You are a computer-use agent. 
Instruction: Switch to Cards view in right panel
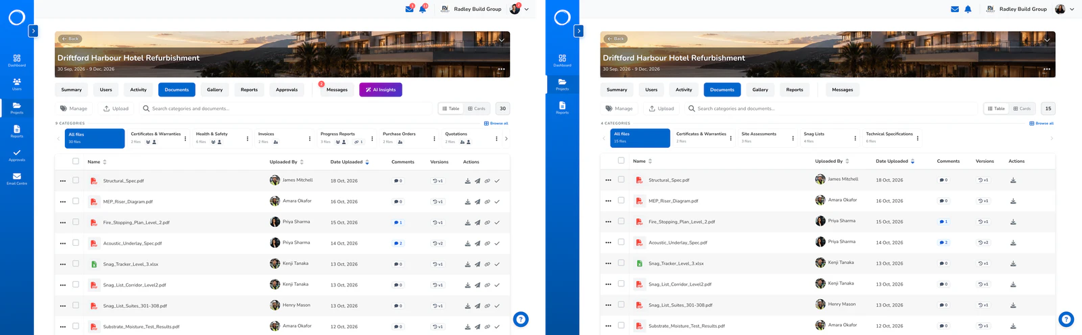pos(1022,108)
